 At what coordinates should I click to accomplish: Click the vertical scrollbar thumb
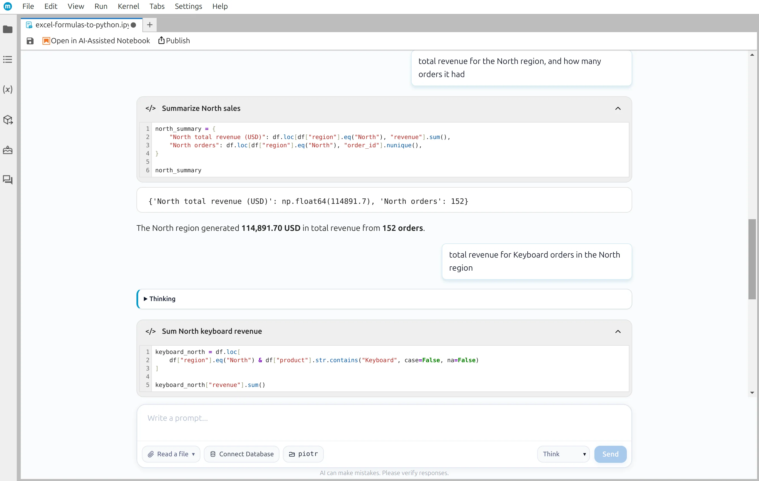coord(752,259)
